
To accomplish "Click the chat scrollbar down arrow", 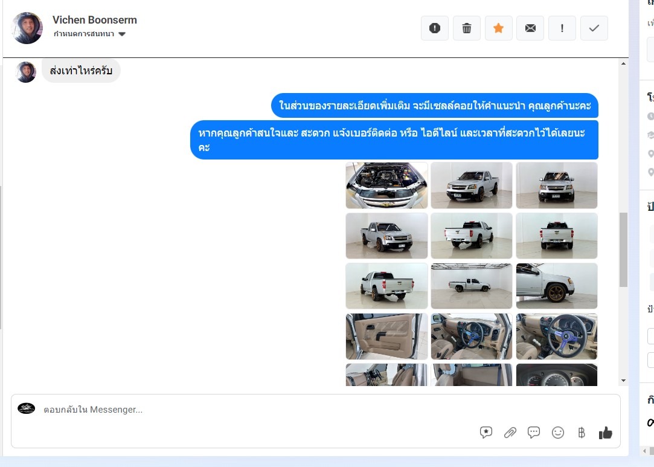I will tap(623, 381).
